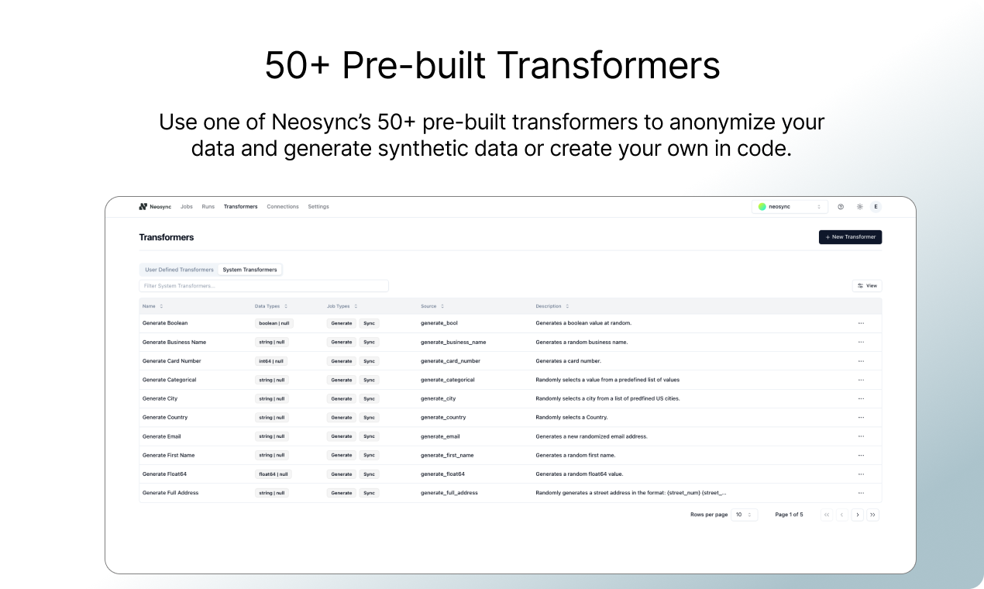Image resolution: width=984 pixels, height=589 pixels.
Task: Click 'float64 | null' data type badge
Action: tap(274, 474)
